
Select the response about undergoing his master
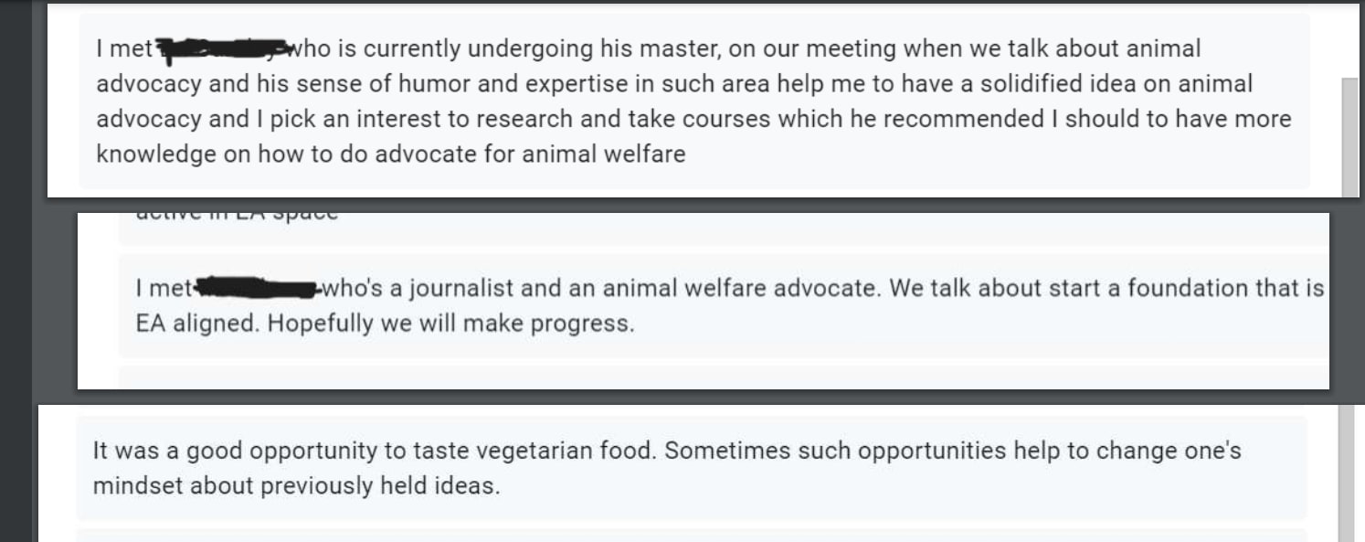[694, 101]
